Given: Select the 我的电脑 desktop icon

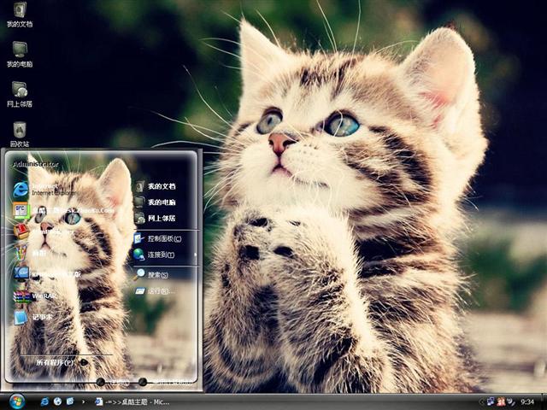Looking at the screenshot, I should click(20, 54).
